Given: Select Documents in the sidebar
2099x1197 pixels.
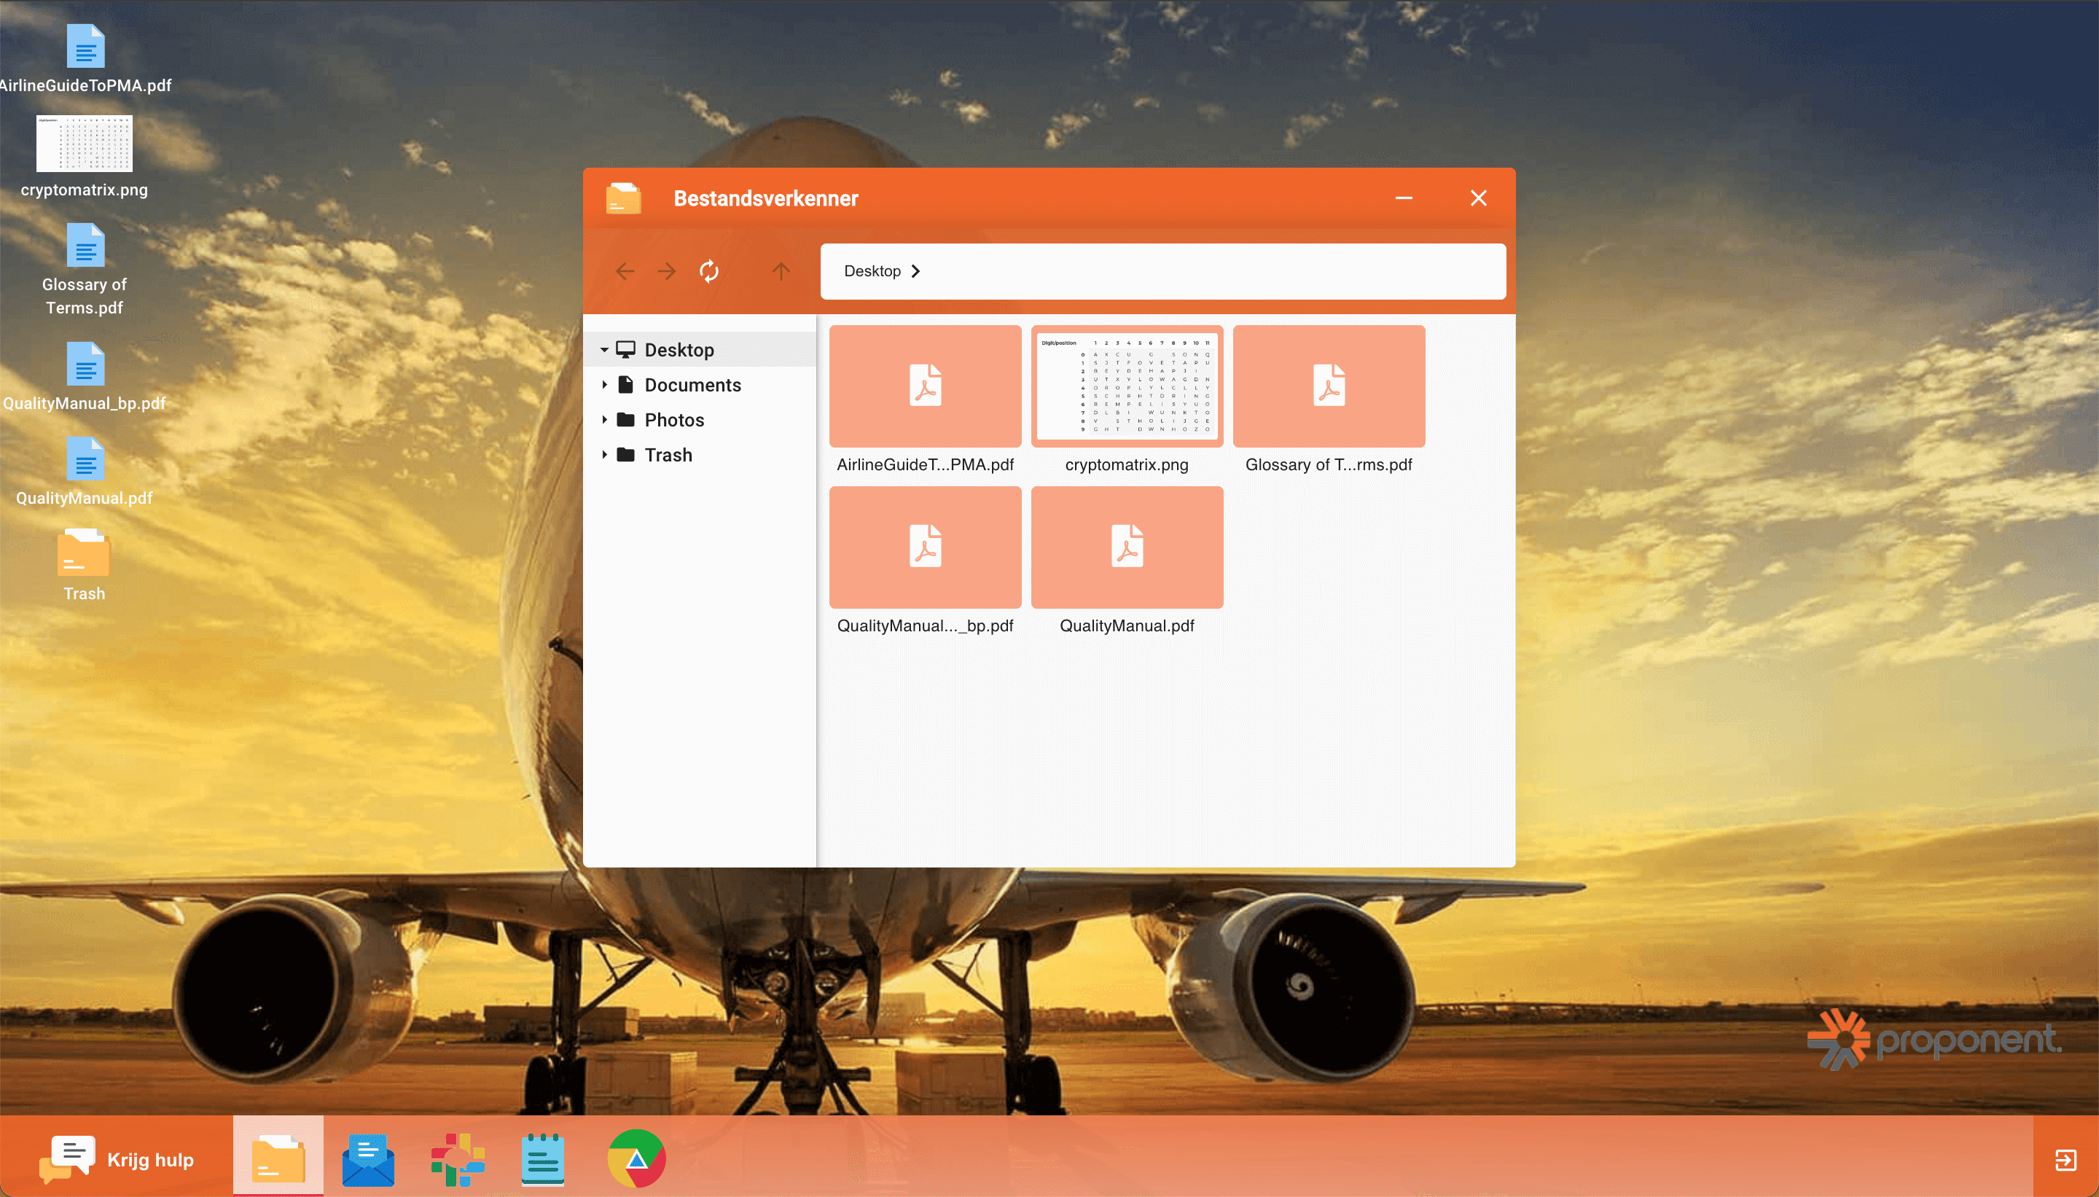Looking at the screenshot, I should (693, 384).
